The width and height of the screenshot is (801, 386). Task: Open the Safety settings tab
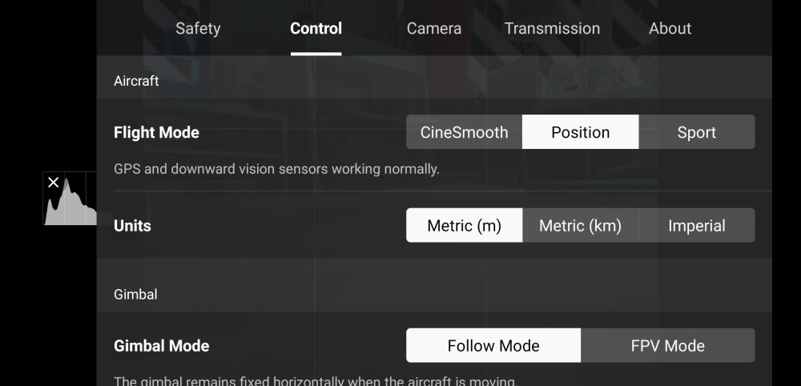click(198, 28)
